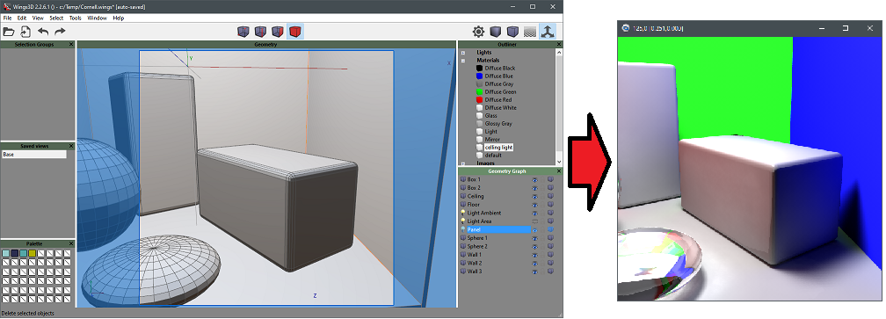Click wireframe icon at right of Box 2 row
Image resolution: width=886 pixels, height=319 pixels.
(x=550, y=188)
